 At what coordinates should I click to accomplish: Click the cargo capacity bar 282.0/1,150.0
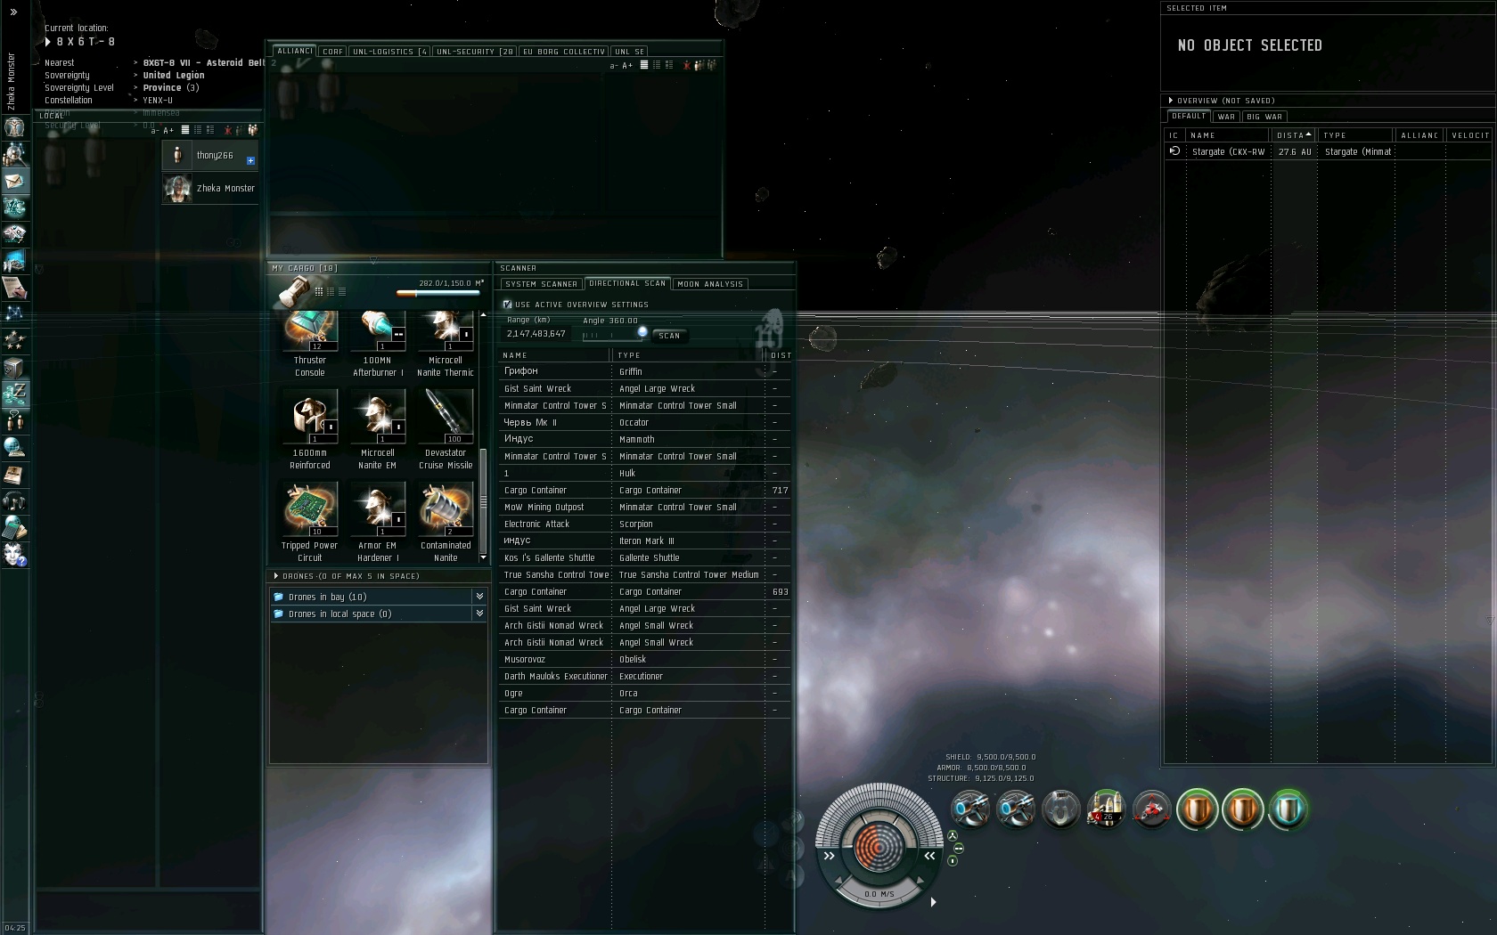point(438,292)
